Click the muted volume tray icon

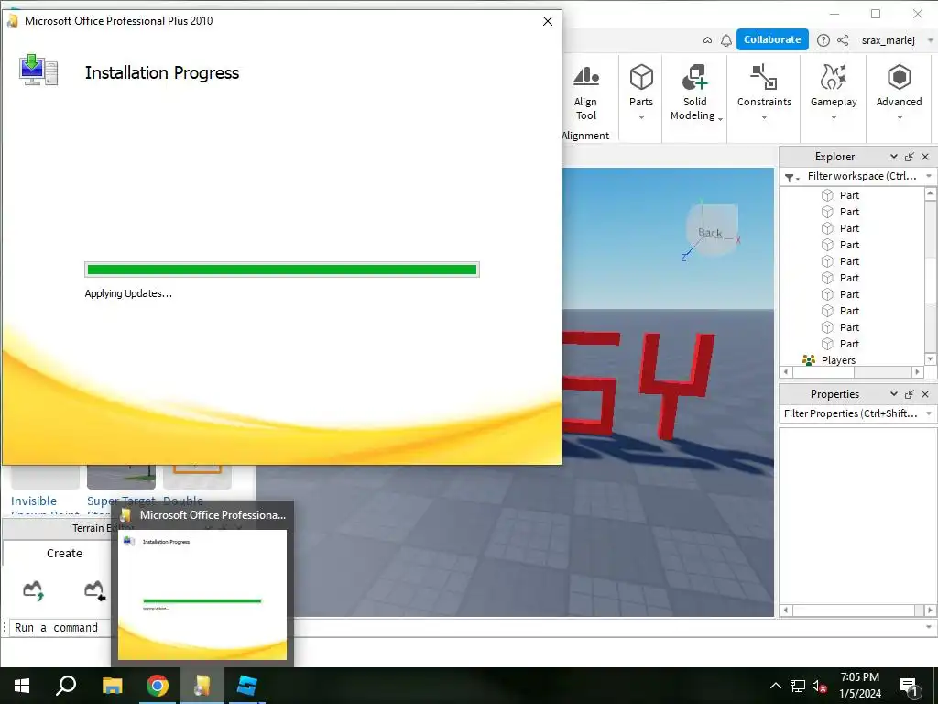click(x=820, y=686)
